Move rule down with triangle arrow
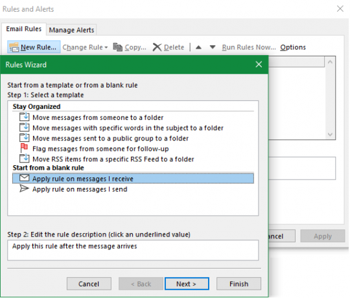 213,47
